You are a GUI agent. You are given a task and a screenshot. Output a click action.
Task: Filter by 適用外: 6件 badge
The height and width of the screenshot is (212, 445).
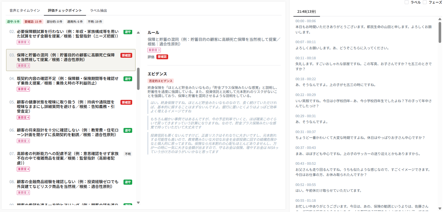coord(75,22)
